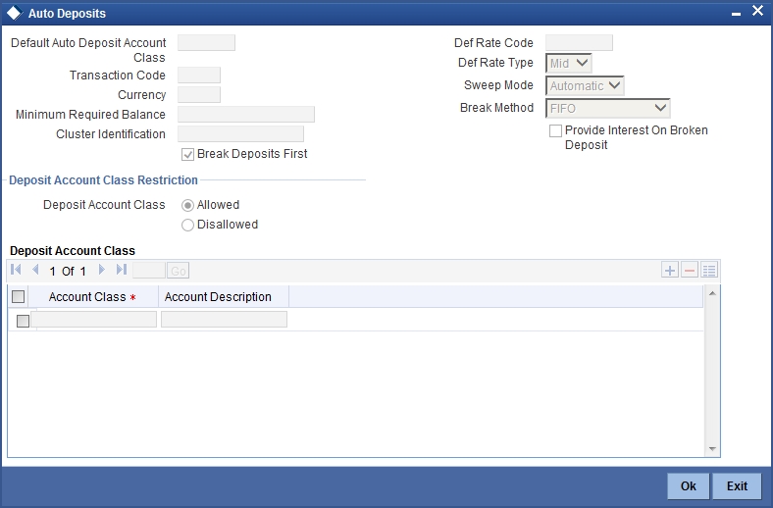773x508 pixels.
Task: Open the Def Rate Type dropdown
Action: pos(568,64)
